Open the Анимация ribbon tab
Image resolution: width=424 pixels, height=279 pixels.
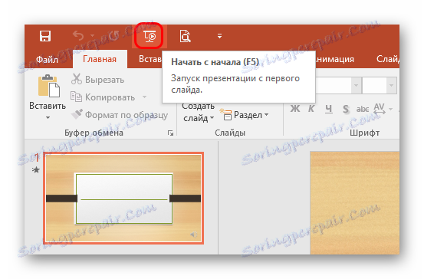pyautogui.click(x=335, y=59)
